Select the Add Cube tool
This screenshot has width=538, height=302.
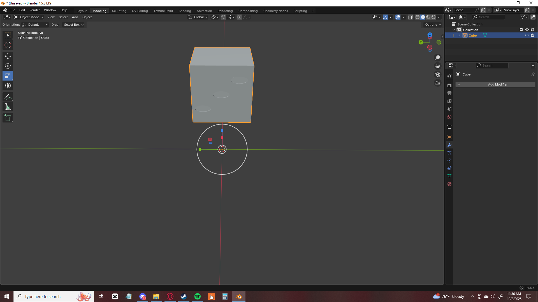point(8,118)
